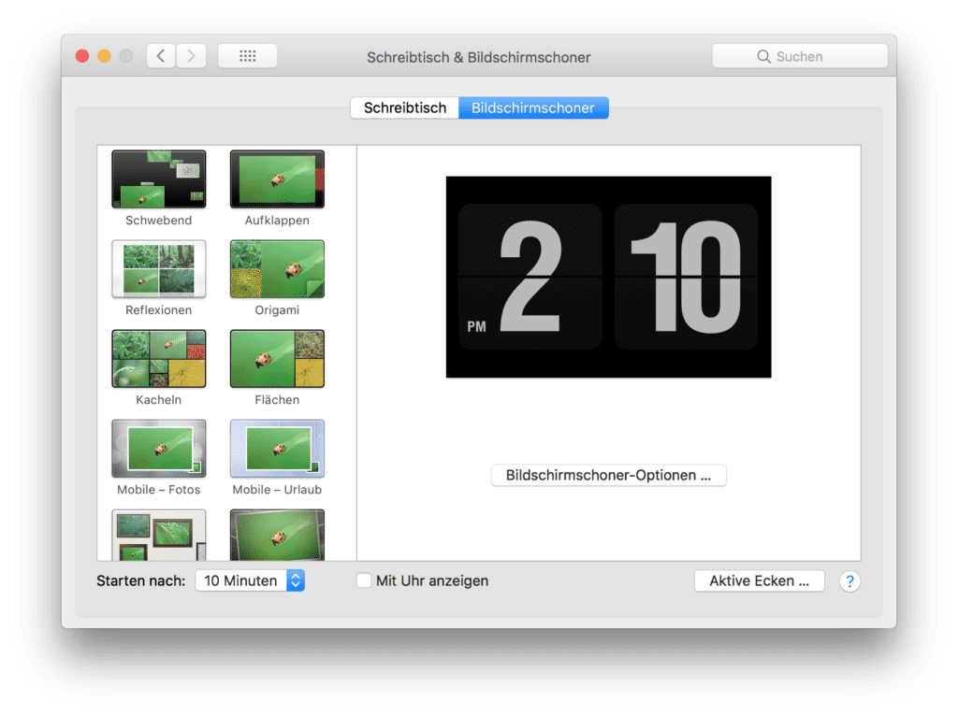958x716 pixels.
Task: Click the Starten nach: label
Action: (141, 580)
